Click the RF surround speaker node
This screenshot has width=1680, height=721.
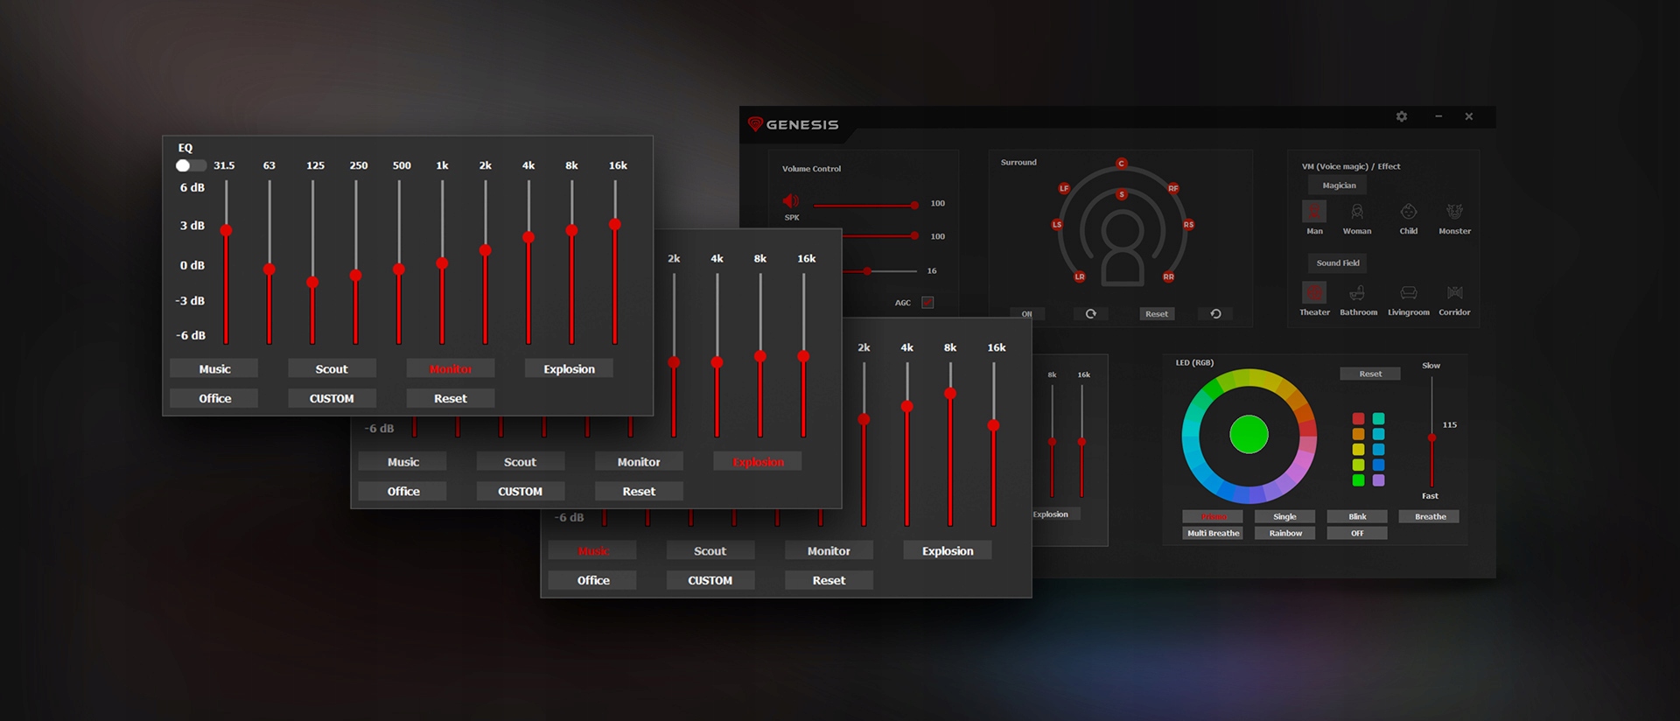[1173, 188]
